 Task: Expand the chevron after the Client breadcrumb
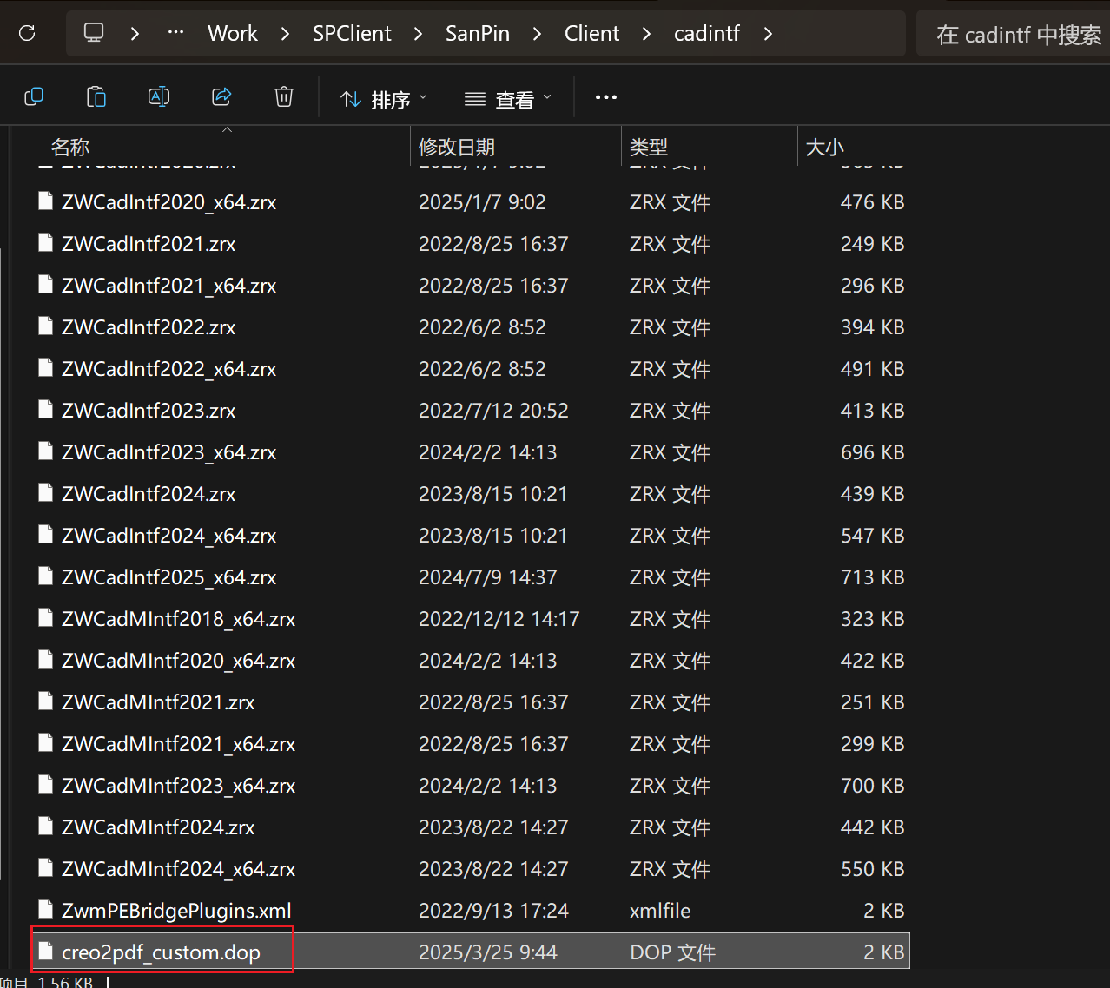pos(646,33)
